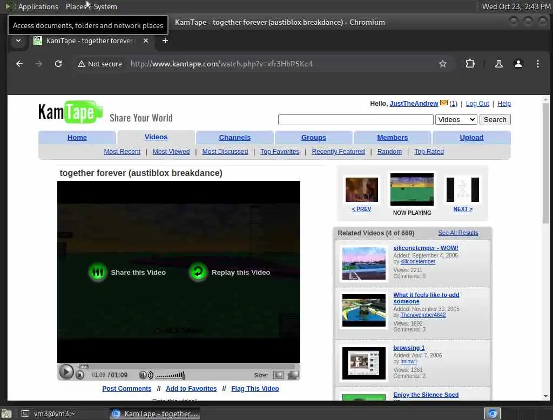Click See All Results link
The image size is (553, 420).
coord(458,233)
